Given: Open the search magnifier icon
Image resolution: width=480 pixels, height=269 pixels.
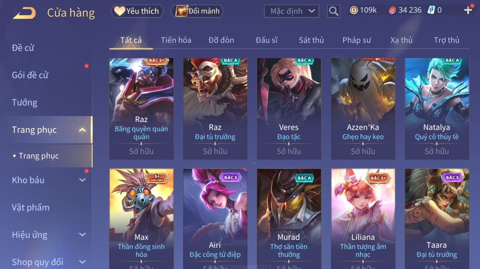Looking at the screenshot, I should [334, 11].
